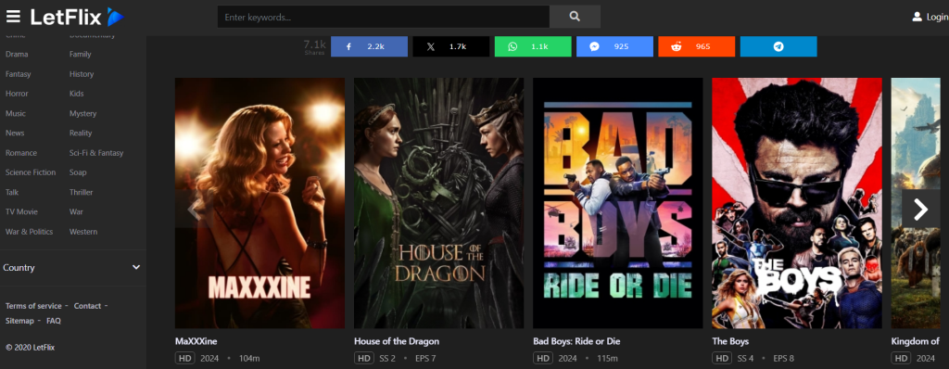This screenshot has width=949, height=369.
Task: Click the LetFlix logo
Action: point(77,17)
